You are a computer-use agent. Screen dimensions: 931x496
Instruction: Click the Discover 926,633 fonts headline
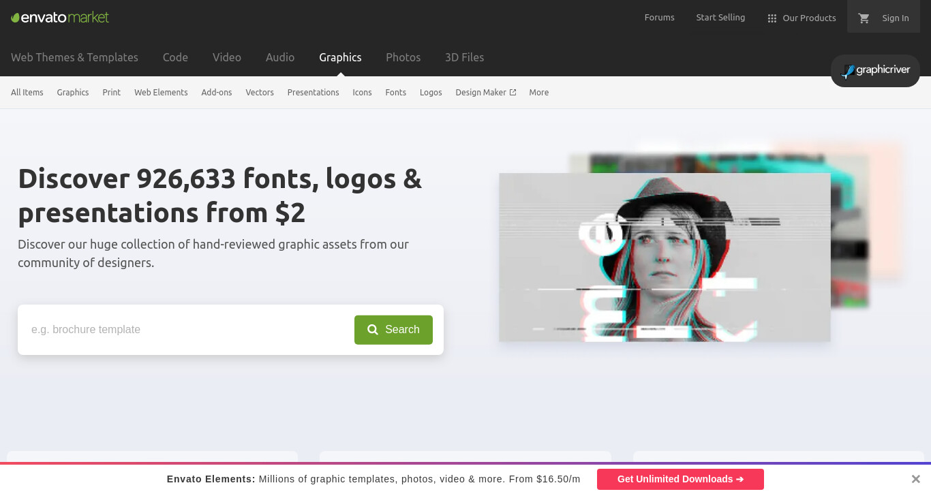point(220,196)
